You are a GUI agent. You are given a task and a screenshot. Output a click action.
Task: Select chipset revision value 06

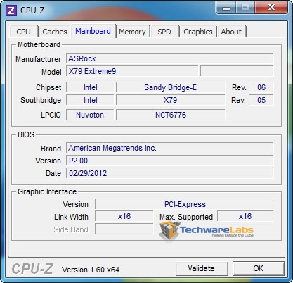[x=261, y=87]
